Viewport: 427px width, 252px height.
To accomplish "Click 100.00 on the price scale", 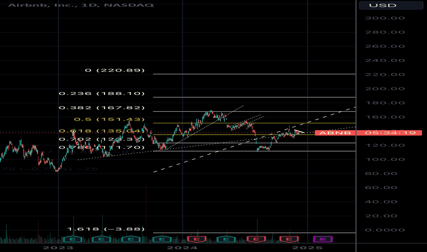I will [385, 159].
